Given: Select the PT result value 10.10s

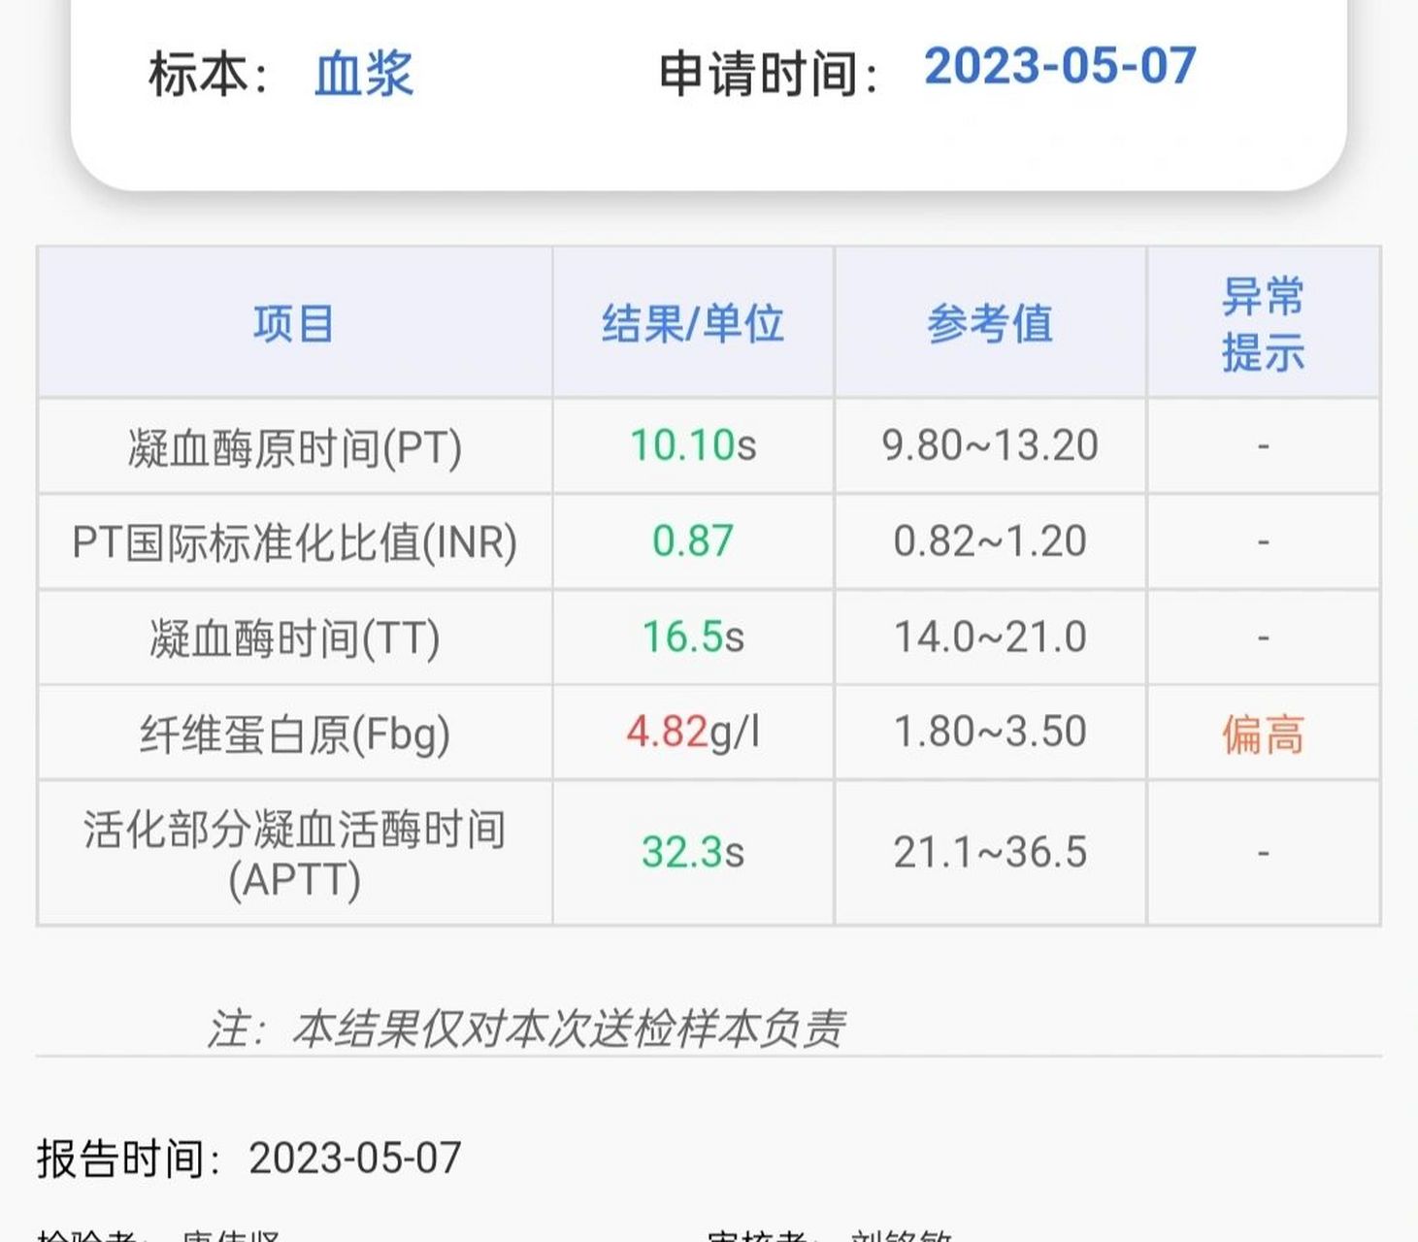Looking at the screenshot, I should click(694, 445).
